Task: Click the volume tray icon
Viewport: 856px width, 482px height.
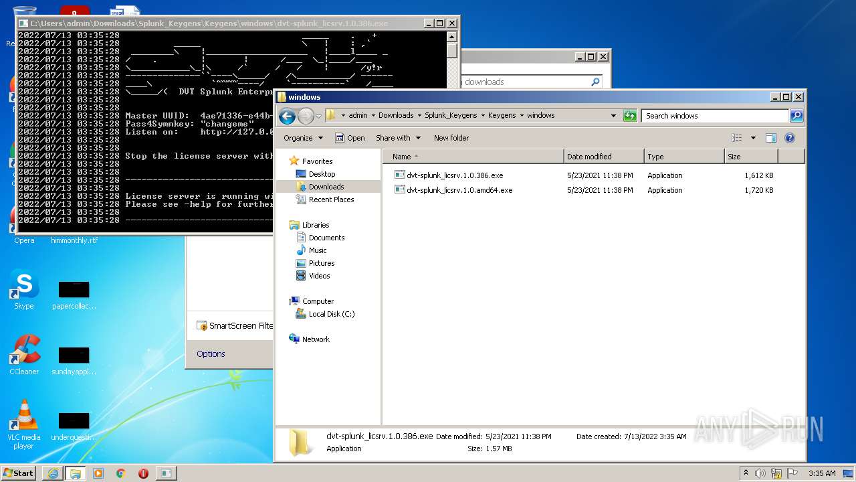Action: point(760,473)
